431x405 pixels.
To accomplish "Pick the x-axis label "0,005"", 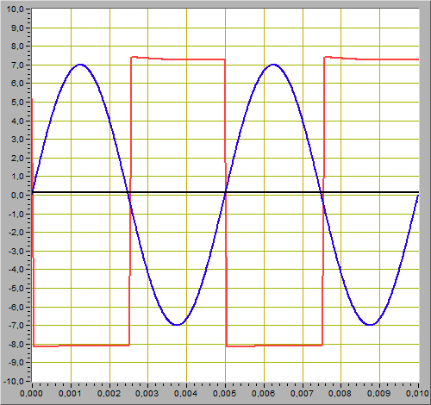I will [225, 394].
